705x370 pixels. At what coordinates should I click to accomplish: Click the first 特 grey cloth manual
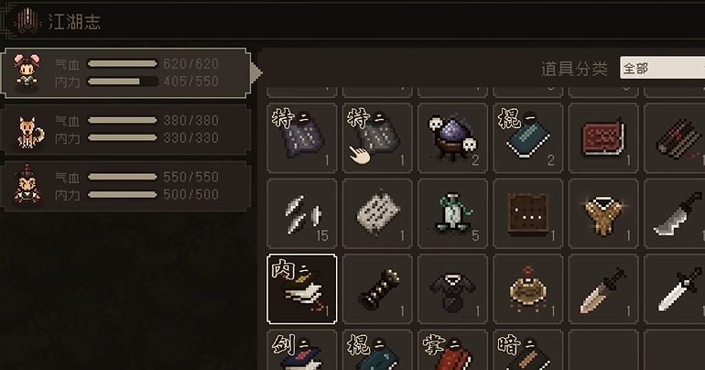click(302, 138)
